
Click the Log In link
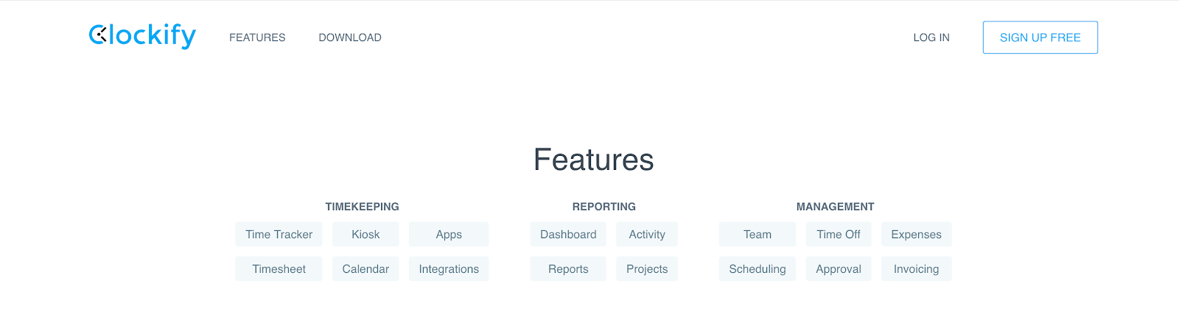click(931, 38)
